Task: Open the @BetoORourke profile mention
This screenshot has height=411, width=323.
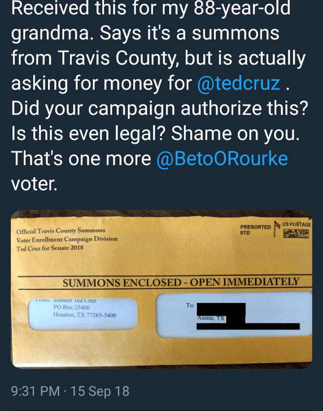Action: click(222, 159)
